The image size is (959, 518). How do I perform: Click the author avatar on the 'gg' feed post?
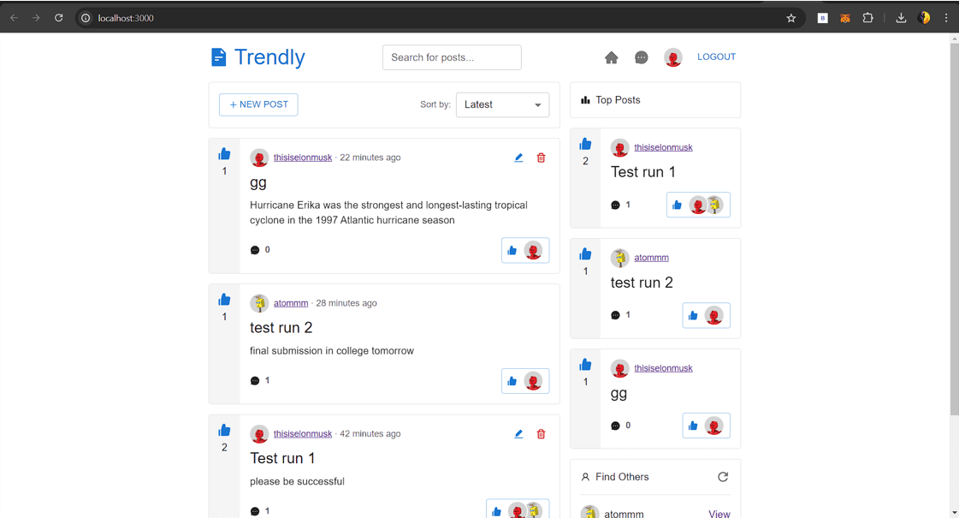tap(259, 158)
